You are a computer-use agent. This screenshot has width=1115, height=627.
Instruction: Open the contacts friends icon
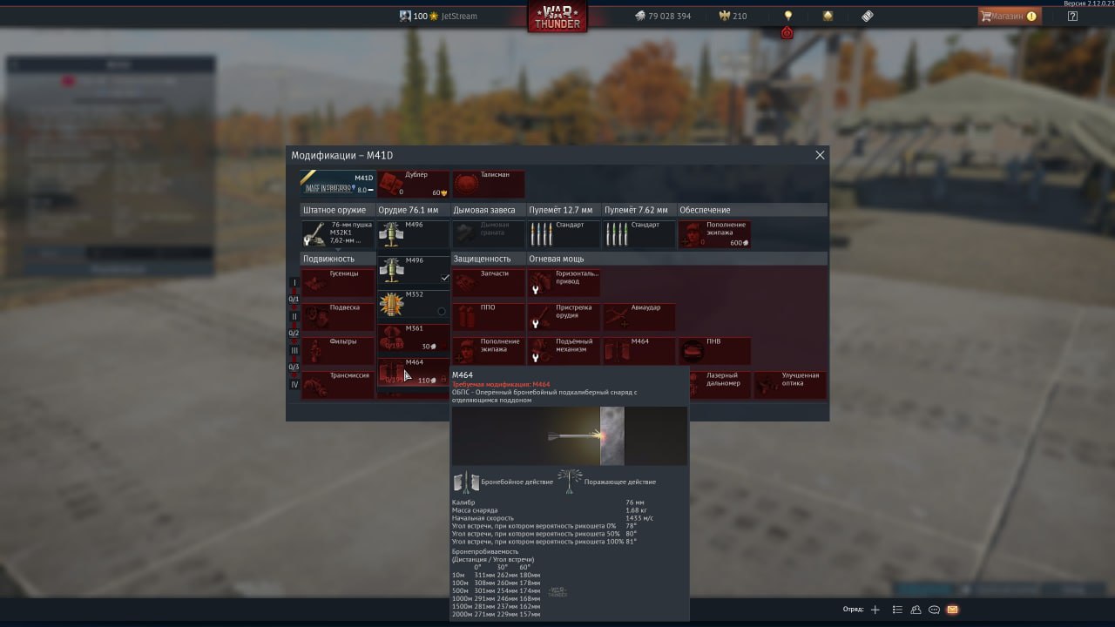(x=916, y=610)
